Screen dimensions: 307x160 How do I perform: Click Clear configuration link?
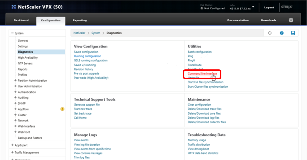coord(199,105)
